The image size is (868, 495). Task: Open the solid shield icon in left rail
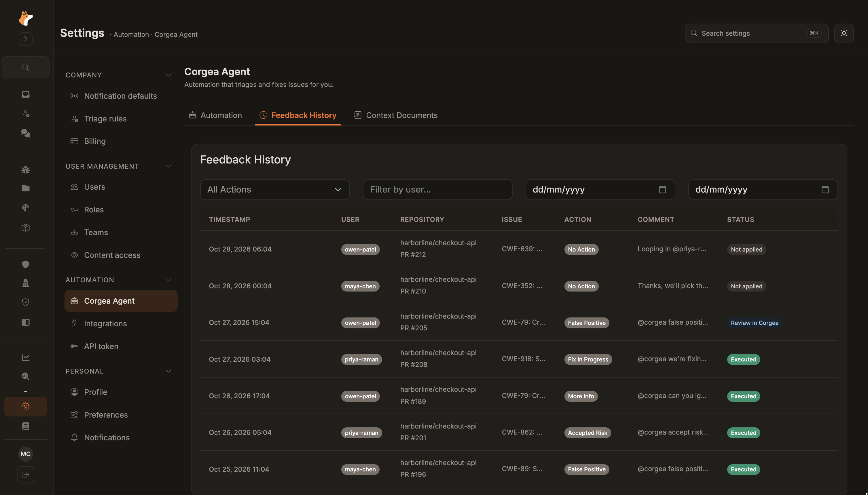pyautogui.click(x=26, y=264)
